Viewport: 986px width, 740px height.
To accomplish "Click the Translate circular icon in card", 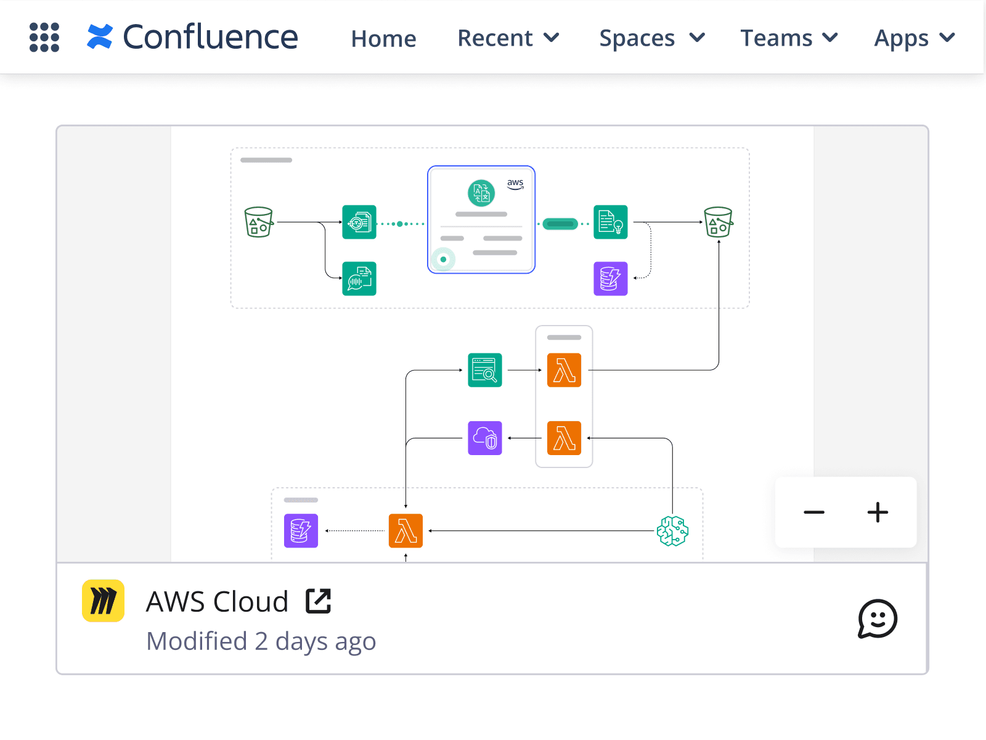I will (x=481, y=193).
